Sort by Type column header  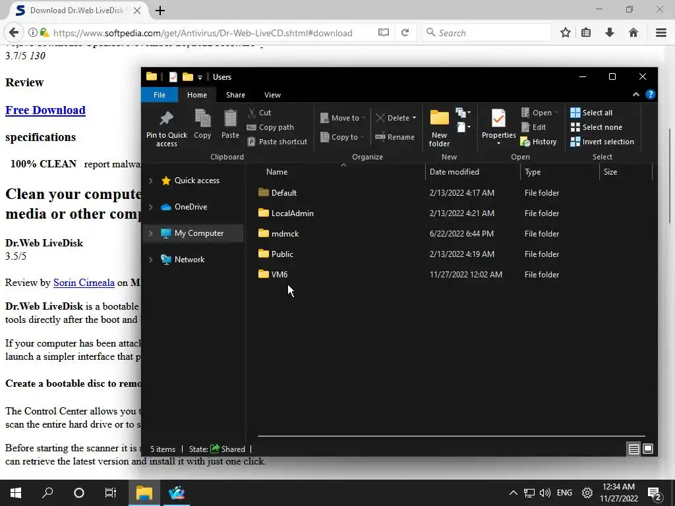point(533,172)
